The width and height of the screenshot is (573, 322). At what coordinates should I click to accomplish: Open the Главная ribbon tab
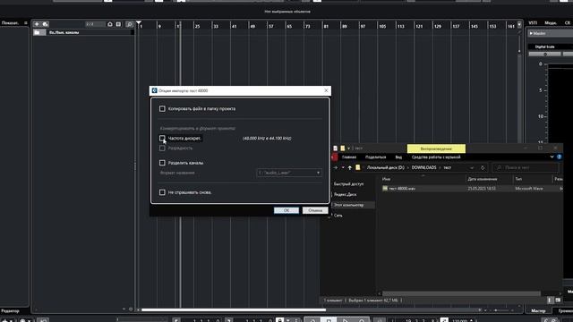point(349,157)
